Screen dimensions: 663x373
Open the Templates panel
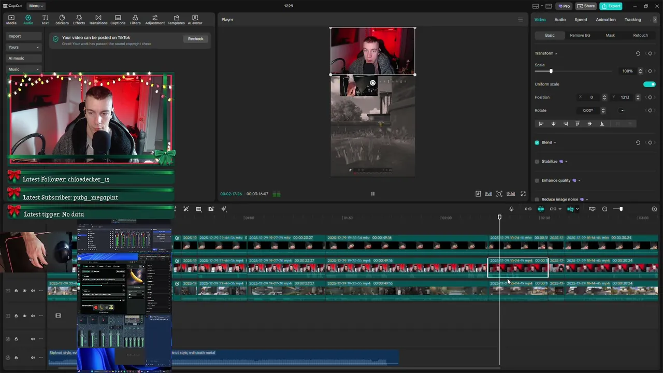coord(176,20)
